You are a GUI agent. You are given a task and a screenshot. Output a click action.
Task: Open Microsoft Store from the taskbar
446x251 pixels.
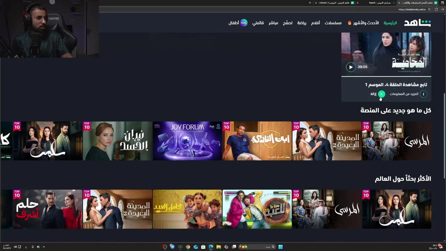coord(203,247)
